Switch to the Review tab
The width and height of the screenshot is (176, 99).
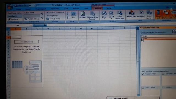click(x=76, y=9)
